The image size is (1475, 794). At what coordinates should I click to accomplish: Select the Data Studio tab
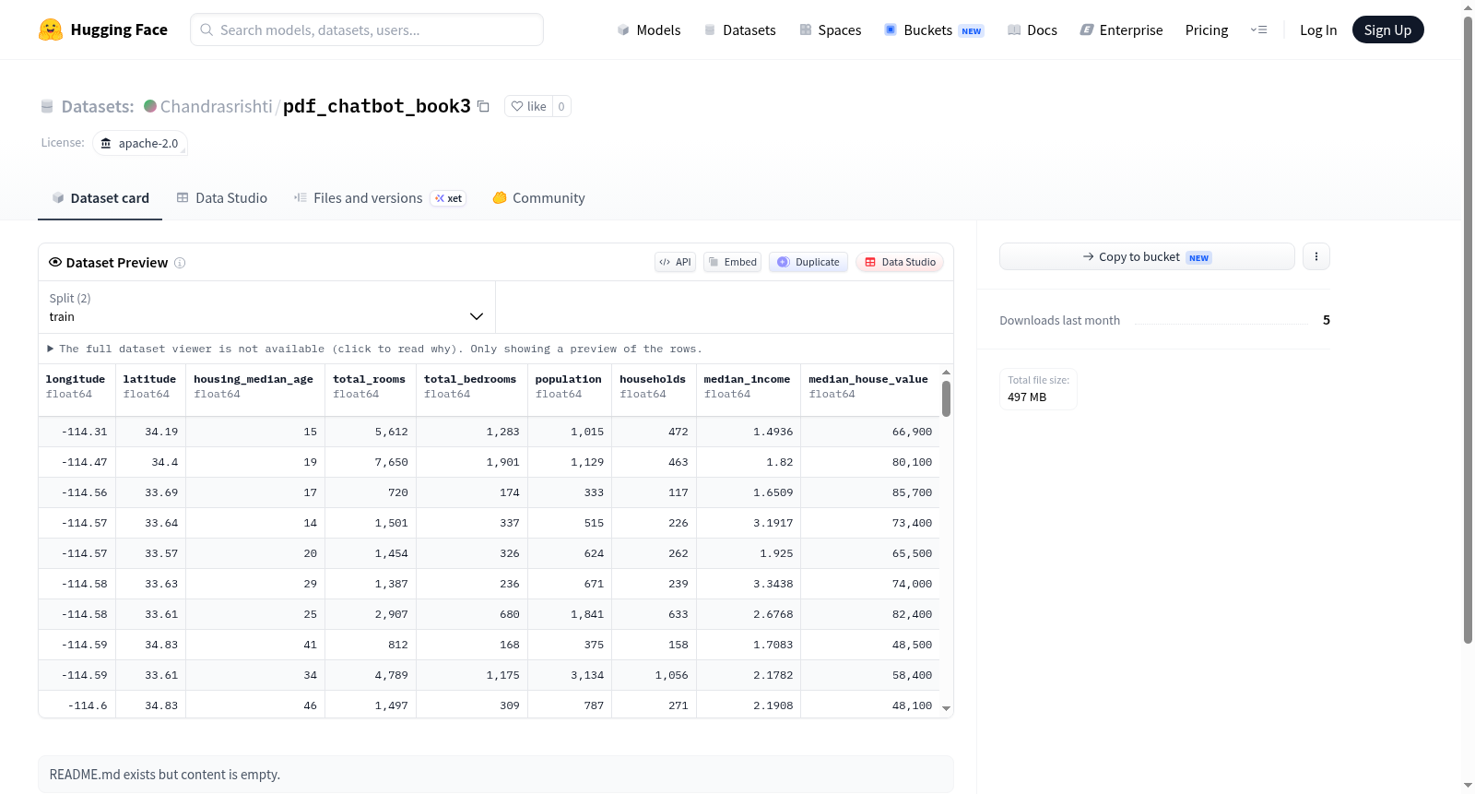click(221, 198)
